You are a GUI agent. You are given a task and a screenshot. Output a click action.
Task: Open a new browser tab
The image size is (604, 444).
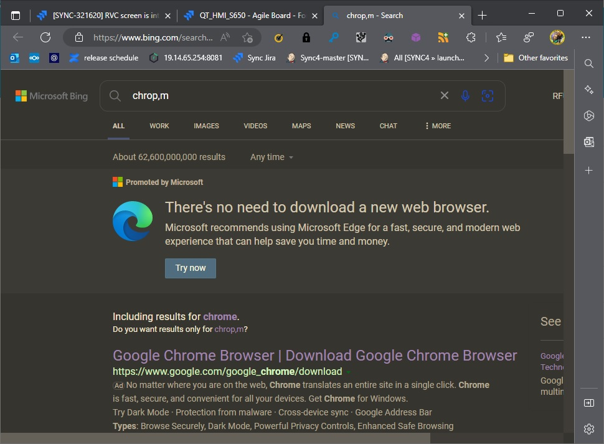[482, 16]
